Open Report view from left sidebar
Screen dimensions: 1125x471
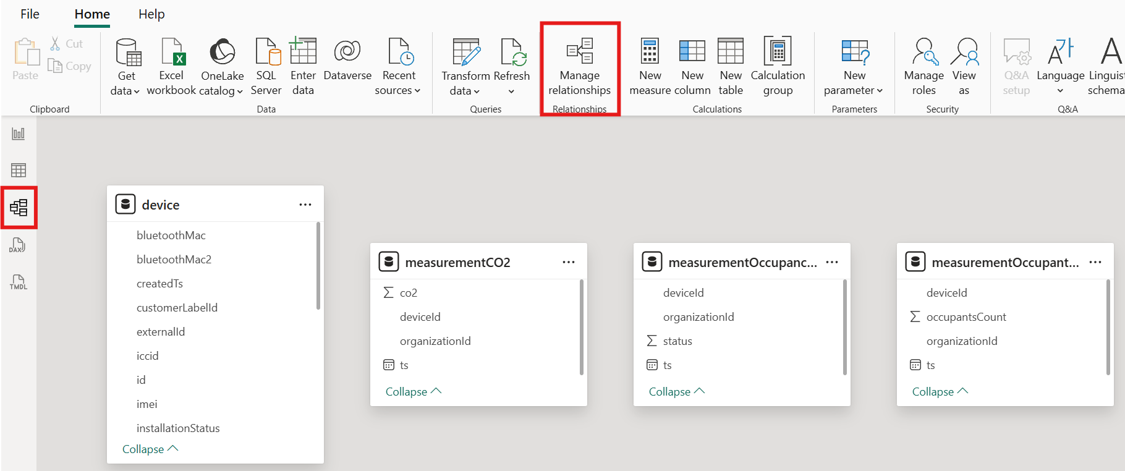tap(19, 134)
